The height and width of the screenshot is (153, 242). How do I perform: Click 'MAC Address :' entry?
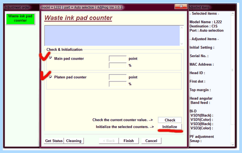click(x=202, y=64)
